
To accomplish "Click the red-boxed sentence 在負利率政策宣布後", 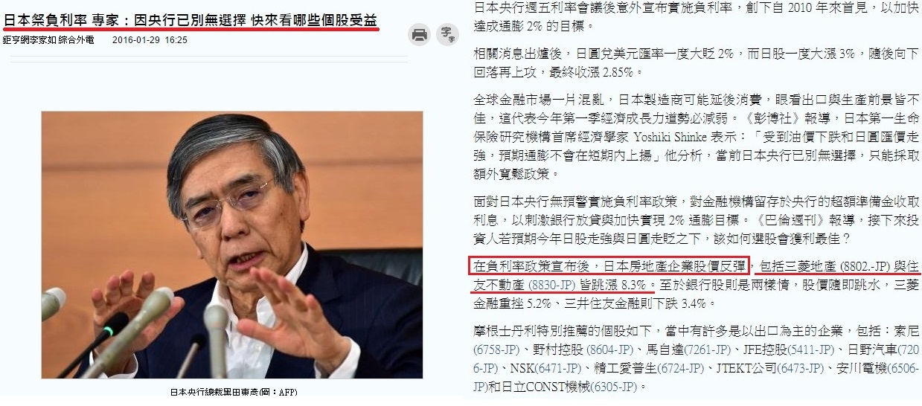I will pos(609,265).
